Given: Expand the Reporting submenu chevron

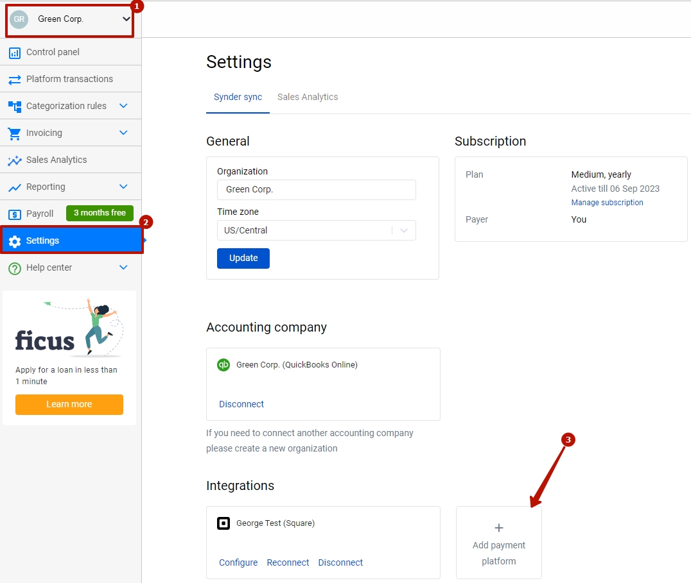Looking at the screenshot, I should coord(123,187).
